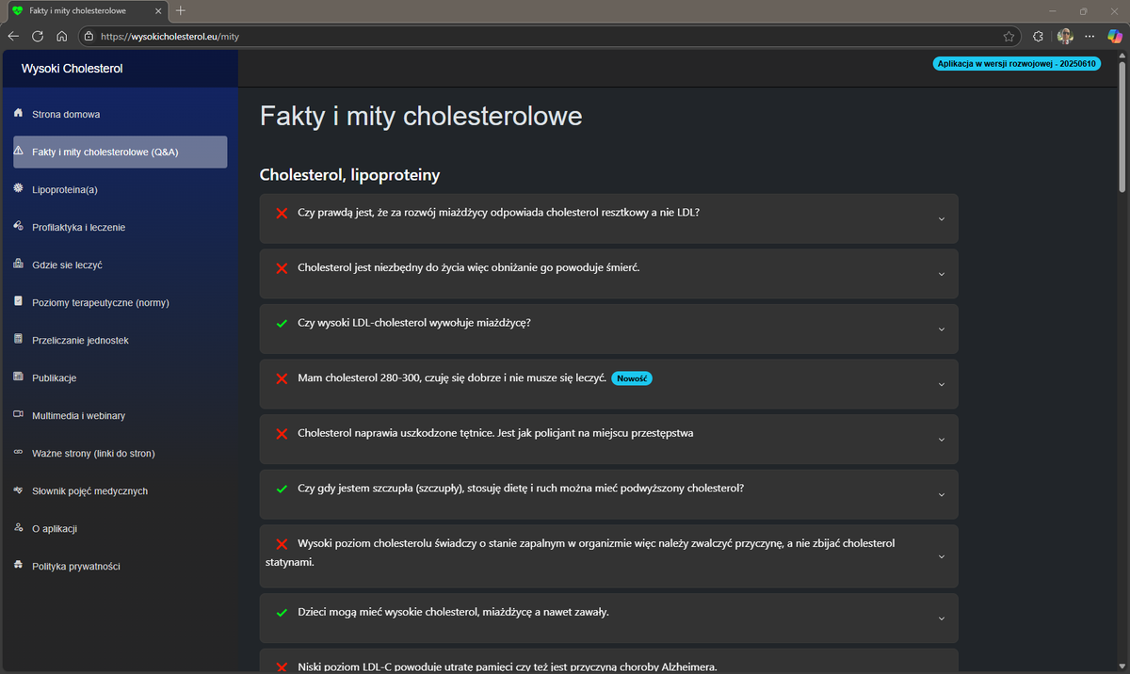Open Gdzie sie leczyć page
This screenshot has width=1130, height=674.
120,265
